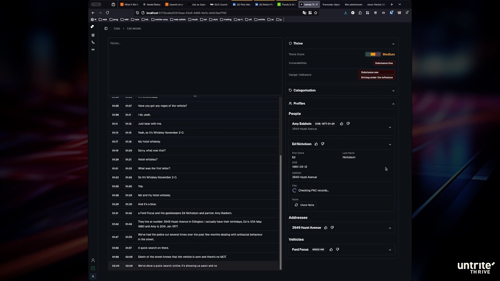Click timestamp 01:47 in transcript

(115, 237)
